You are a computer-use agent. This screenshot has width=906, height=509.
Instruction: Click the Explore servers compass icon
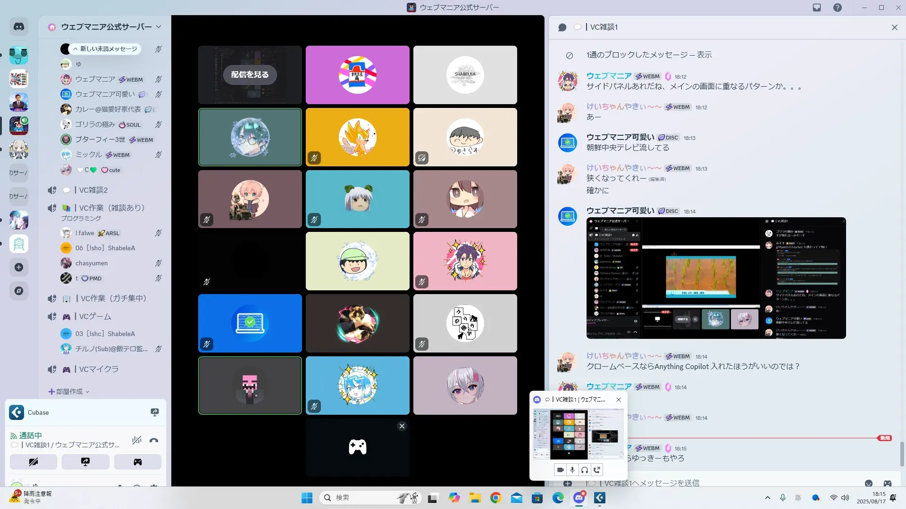coord(19,291)
